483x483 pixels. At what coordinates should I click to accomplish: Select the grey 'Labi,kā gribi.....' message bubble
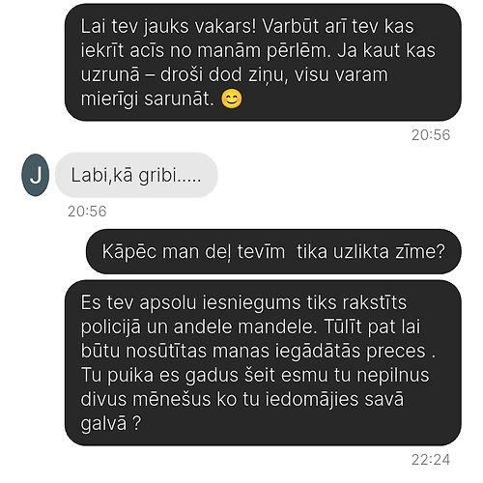tap(136, 175)
